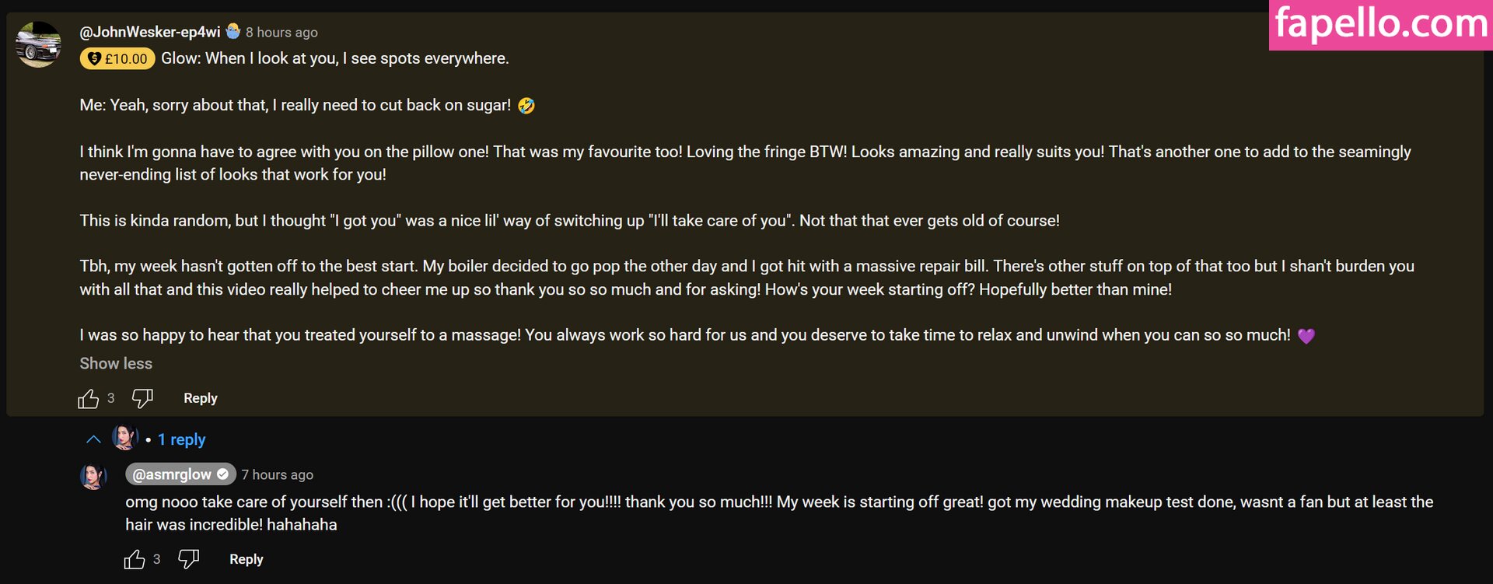Reply to asmrglow's response

point(246,559)
